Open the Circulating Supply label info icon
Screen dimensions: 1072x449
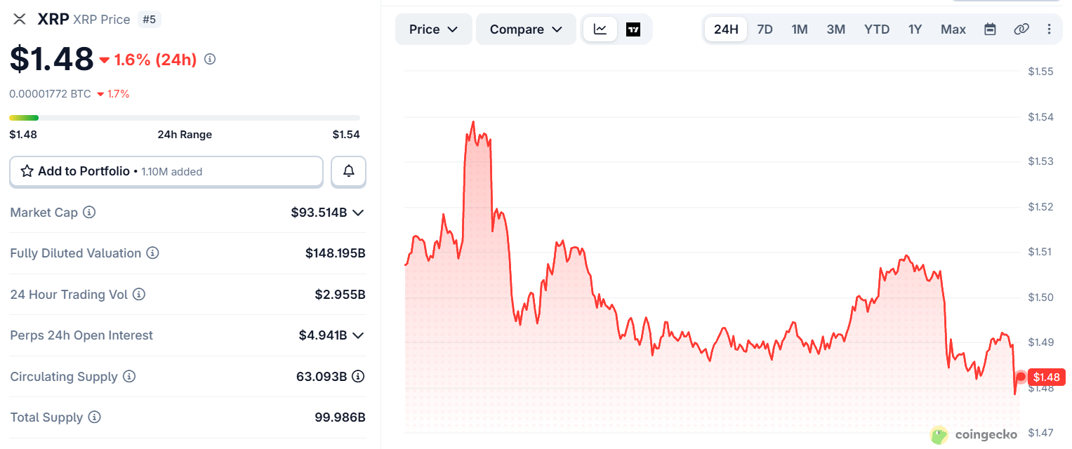pyautogui.click(x=129, y=377)
